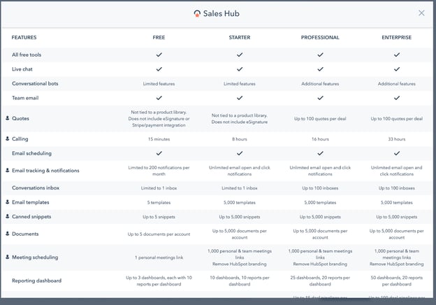This screenshot has height=305, width=436.
Task: Click the person icon beside Calling
Action: 8,139
